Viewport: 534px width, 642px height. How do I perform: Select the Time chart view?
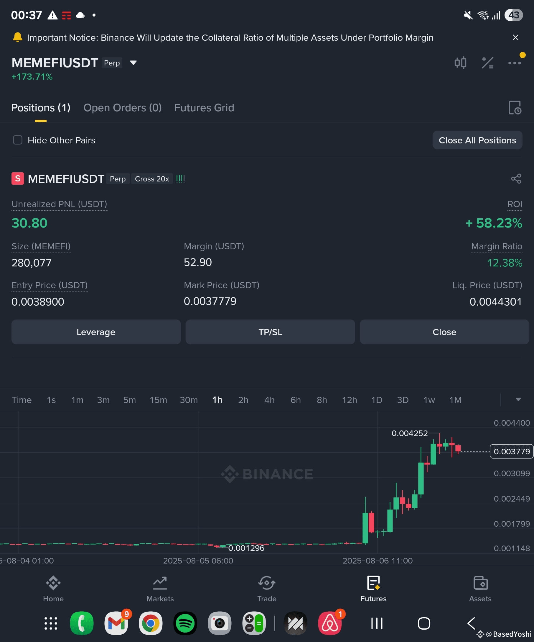click(22, 400)
